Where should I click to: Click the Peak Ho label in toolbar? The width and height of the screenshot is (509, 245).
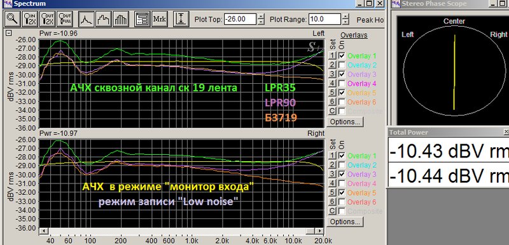pos(370,20)
